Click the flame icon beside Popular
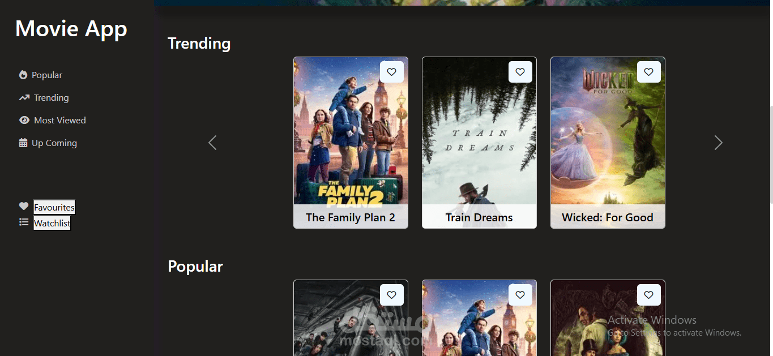The width and height of the screenshot is (773, 356). 23,75
